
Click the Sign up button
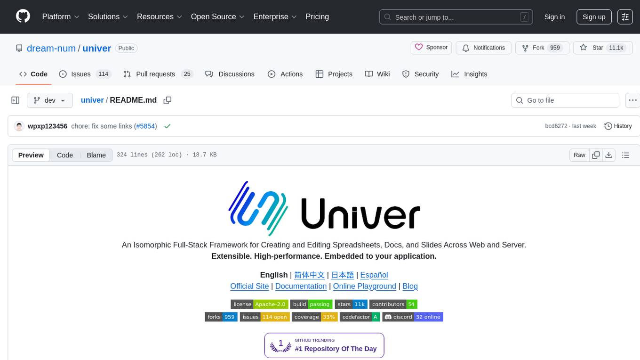(594, 17)
